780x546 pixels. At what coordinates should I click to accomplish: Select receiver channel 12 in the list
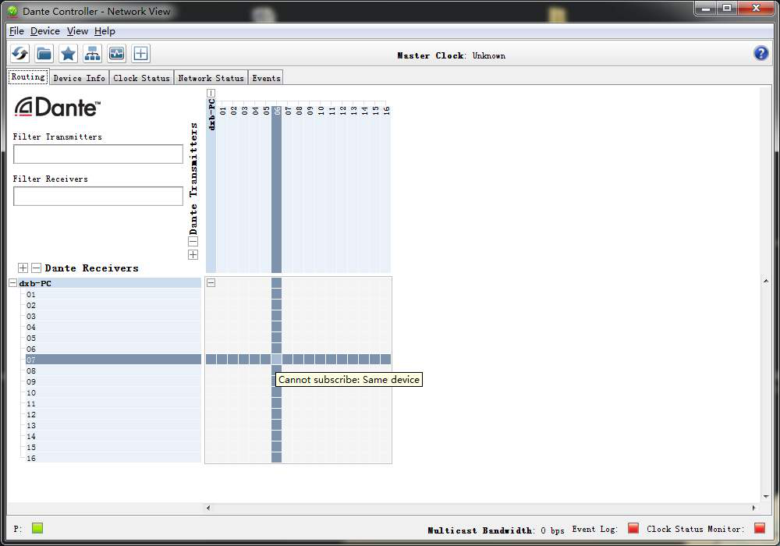click(x=31, y=415)
